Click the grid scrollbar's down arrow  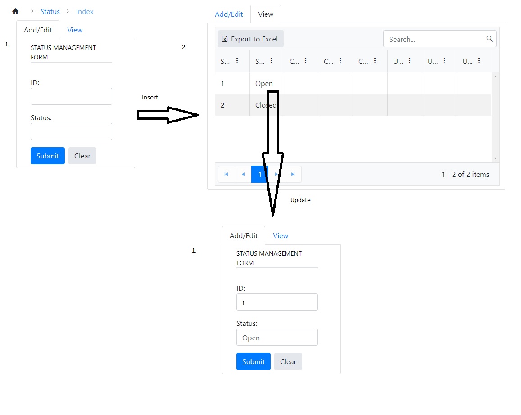(x=495, y=158)
